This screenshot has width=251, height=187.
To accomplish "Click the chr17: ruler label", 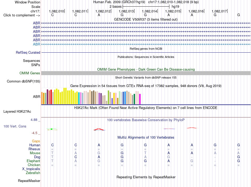I will click(35, 11).
